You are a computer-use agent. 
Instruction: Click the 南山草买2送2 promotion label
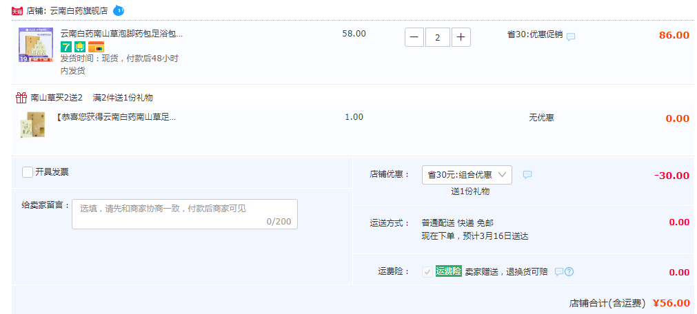pyautogui.click(x=57, y=98)
